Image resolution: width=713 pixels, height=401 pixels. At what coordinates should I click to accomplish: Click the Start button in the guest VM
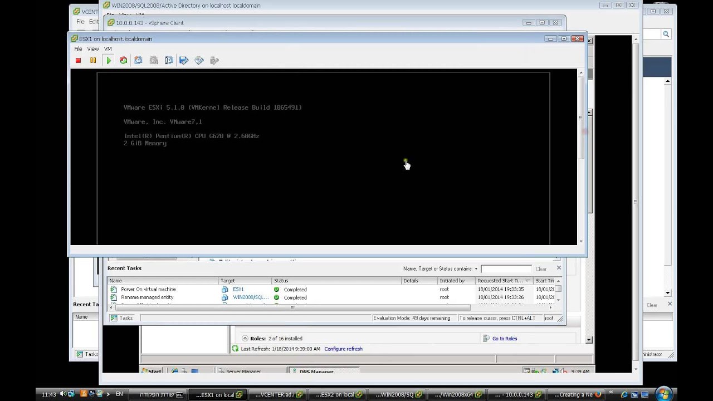pos(152,371)
